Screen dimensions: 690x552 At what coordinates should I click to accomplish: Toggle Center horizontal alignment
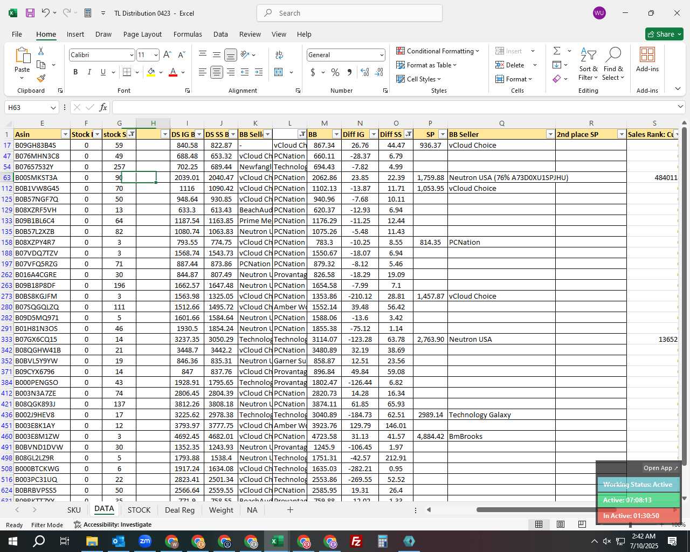click(x=217, y=72)
